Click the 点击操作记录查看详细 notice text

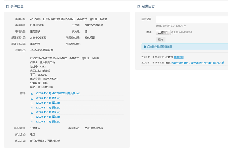point(159,47)
